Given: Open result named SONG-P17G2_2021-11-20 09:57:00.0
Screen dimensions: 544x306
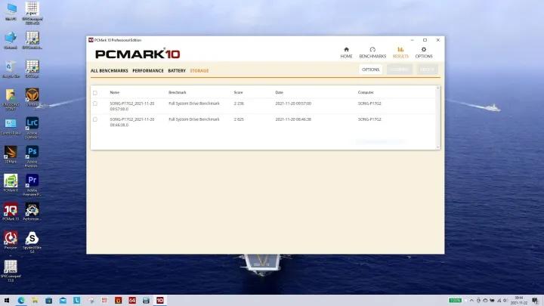Looking at the screenshot, I should 131,107.
